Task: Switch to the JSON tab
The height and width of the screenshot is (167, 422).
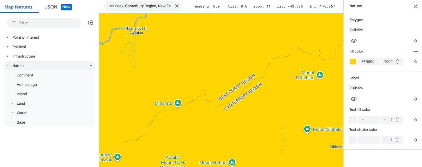Action: coord(51,7)
